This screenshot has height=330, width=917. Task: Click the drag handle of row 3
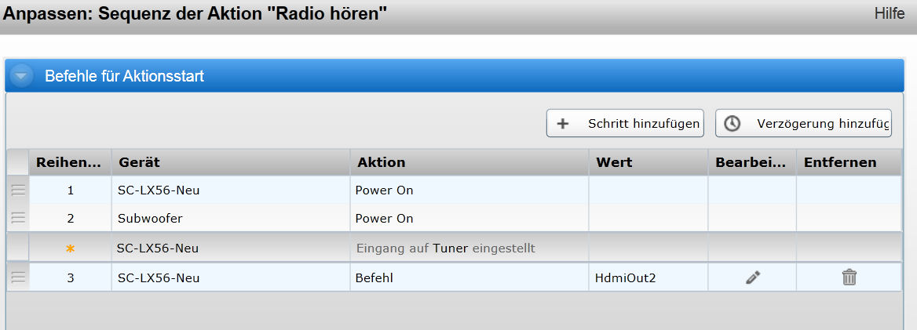tap(18, 277)
